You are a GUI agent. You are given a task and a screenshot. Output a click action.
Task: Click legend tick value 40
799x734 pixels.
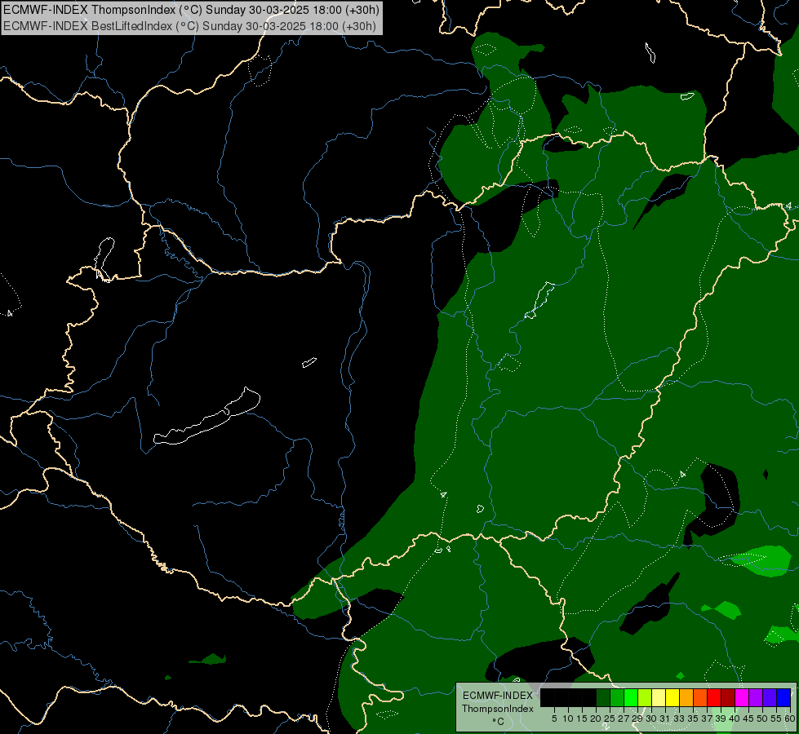(x=735, y=719)
